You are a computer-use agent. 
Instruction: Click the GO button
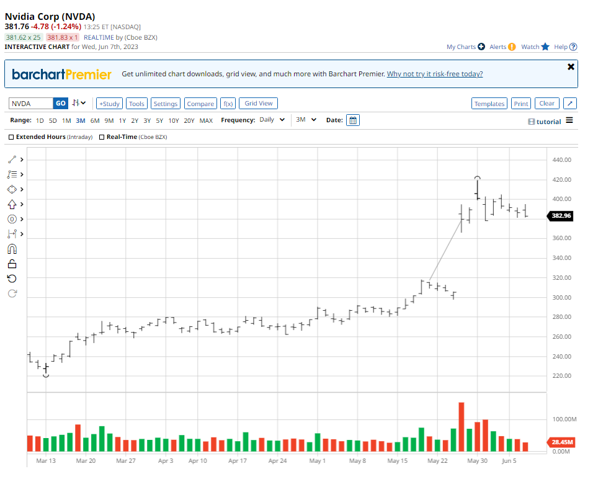pyautogui.click(x=61, y=104)
